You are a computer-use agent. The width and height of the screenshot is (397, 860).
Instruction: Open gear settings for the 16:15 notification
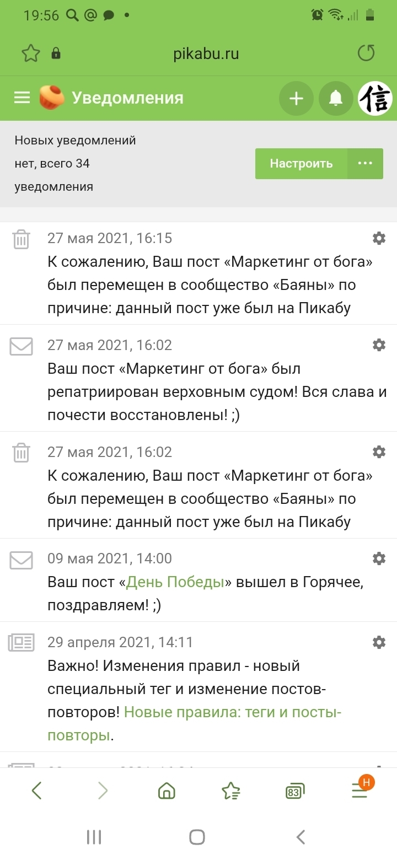[379, 238]
